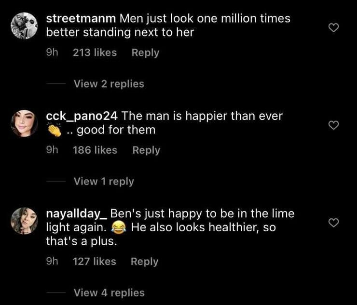
Task: Tap nayallday_'s profile photo
Action: tap(24, 221)
